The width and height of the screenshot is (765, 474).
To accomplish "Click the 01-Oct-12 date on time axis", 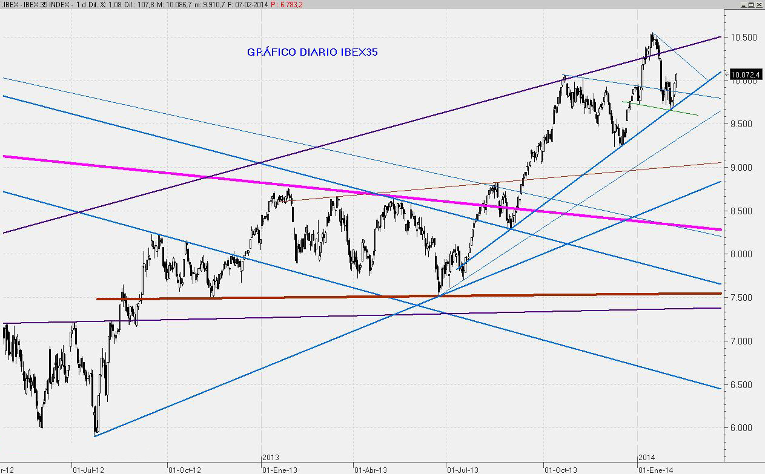I will (x=184, y=469).
